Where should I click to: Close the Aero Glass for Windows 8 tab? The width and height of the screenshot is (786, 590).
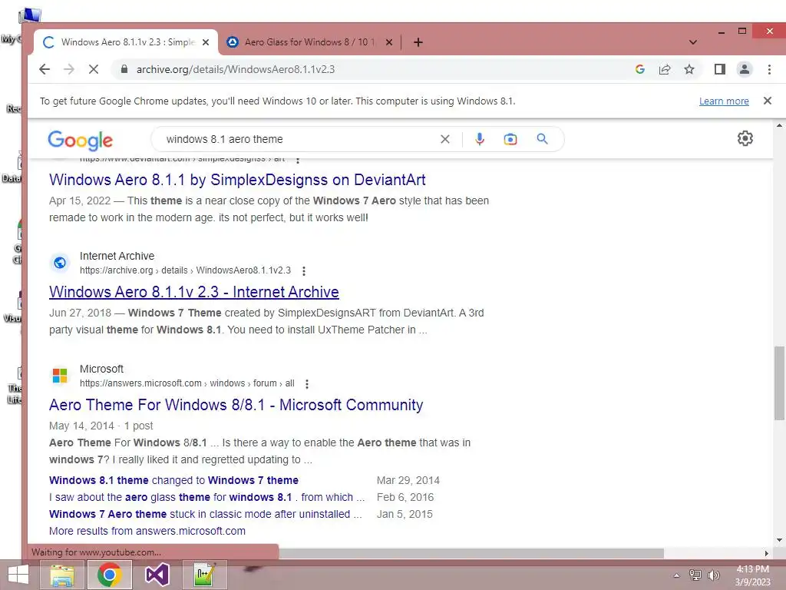point(389,43)
